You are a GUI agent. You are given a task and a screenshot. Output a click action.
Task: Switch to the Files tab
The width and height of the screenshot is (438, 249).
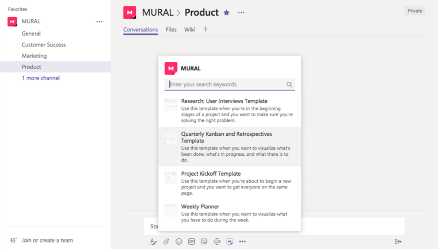pyautogui.click(x=171, y=30)
